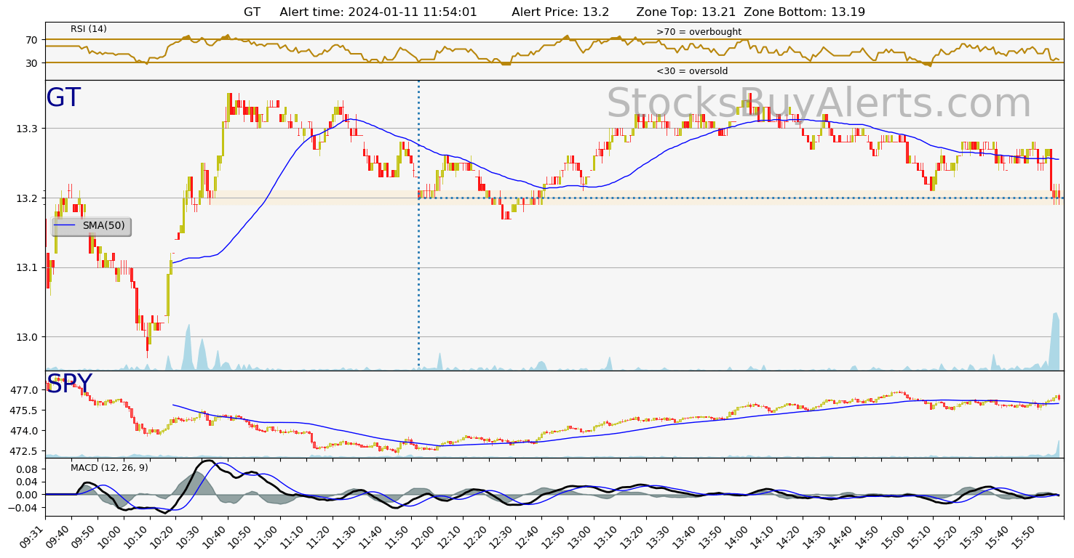Click the MACD (12, 26, 9) label

pos(109,468)
